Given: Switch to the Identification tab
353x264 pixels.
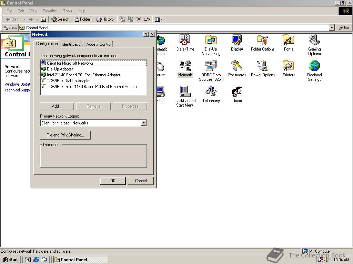Looking at the screenshot, I should click(72, 44).
